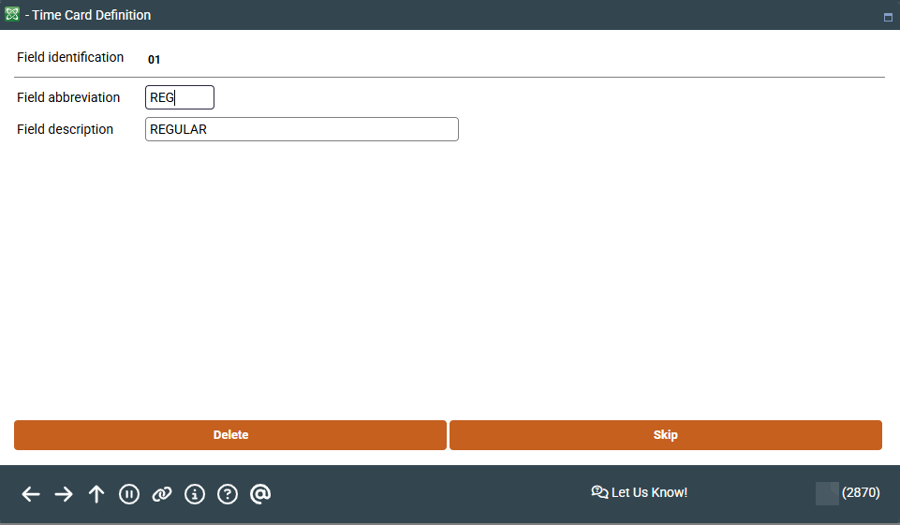Click the @ symbol icon
Screen dimensions: 900x525
pos(260,494)
